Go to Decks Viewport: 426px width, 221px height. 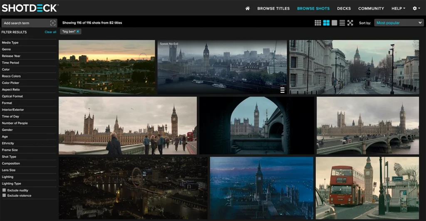[344, 8]
